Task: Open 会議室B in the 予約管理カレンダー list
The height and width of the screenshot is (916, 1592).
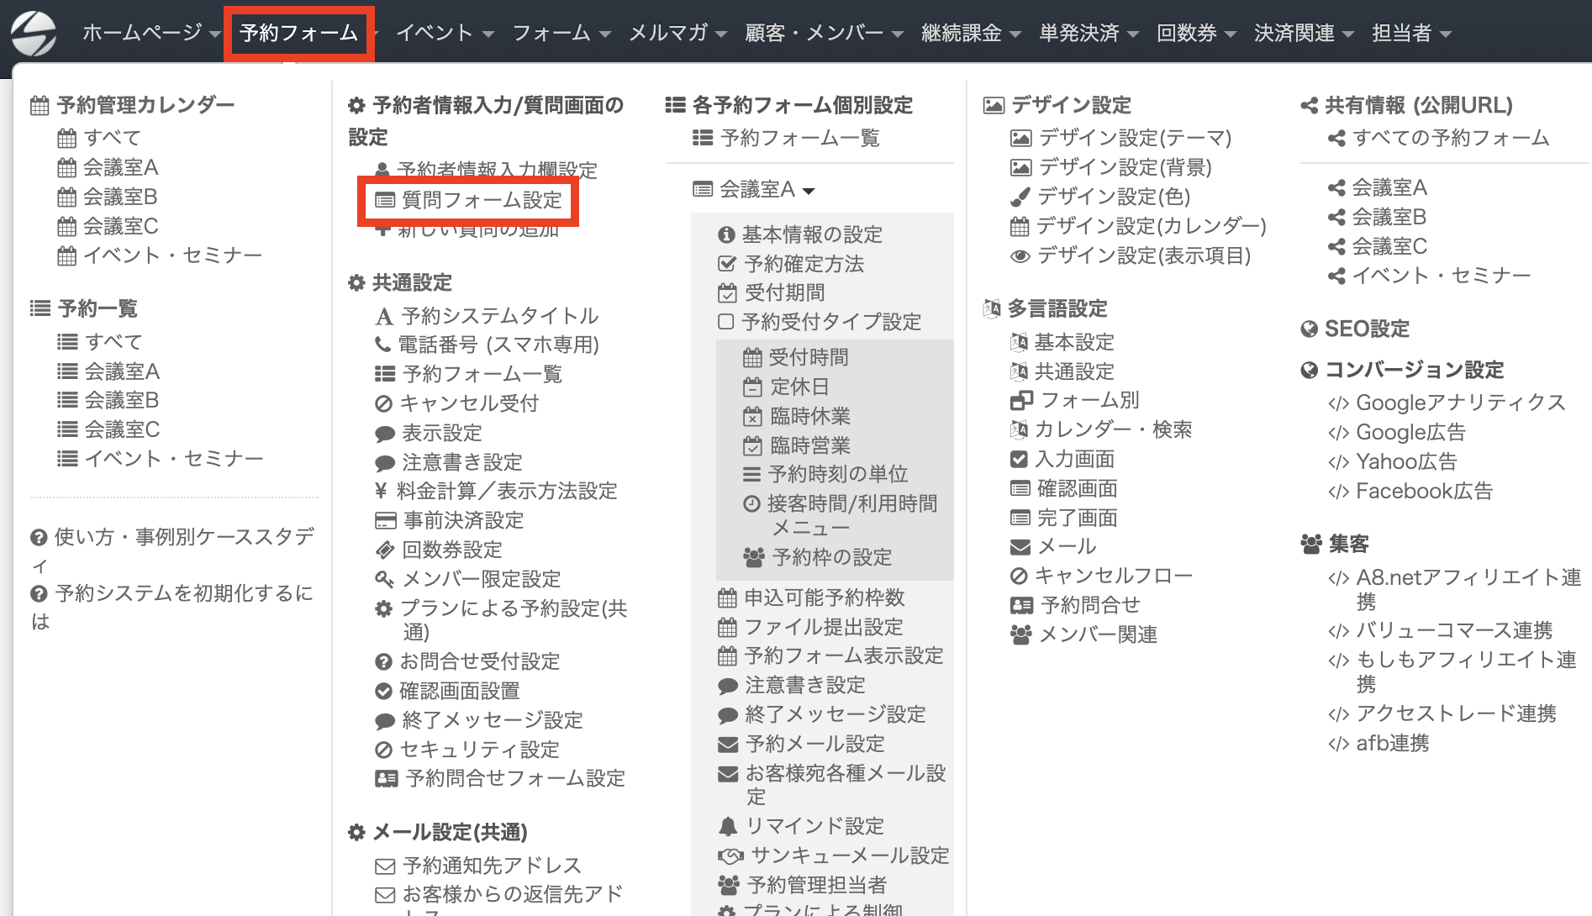Action: (x=119, y=197)
